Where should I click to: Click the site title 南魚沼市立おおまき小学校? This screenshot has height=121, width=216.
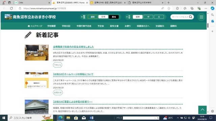34,17
